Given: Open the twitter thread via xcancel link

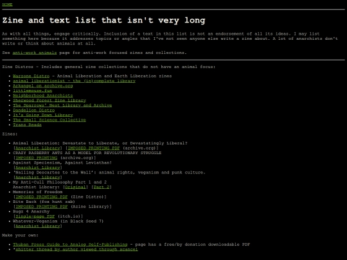Looking at the screenshot, I should (76, 249).
